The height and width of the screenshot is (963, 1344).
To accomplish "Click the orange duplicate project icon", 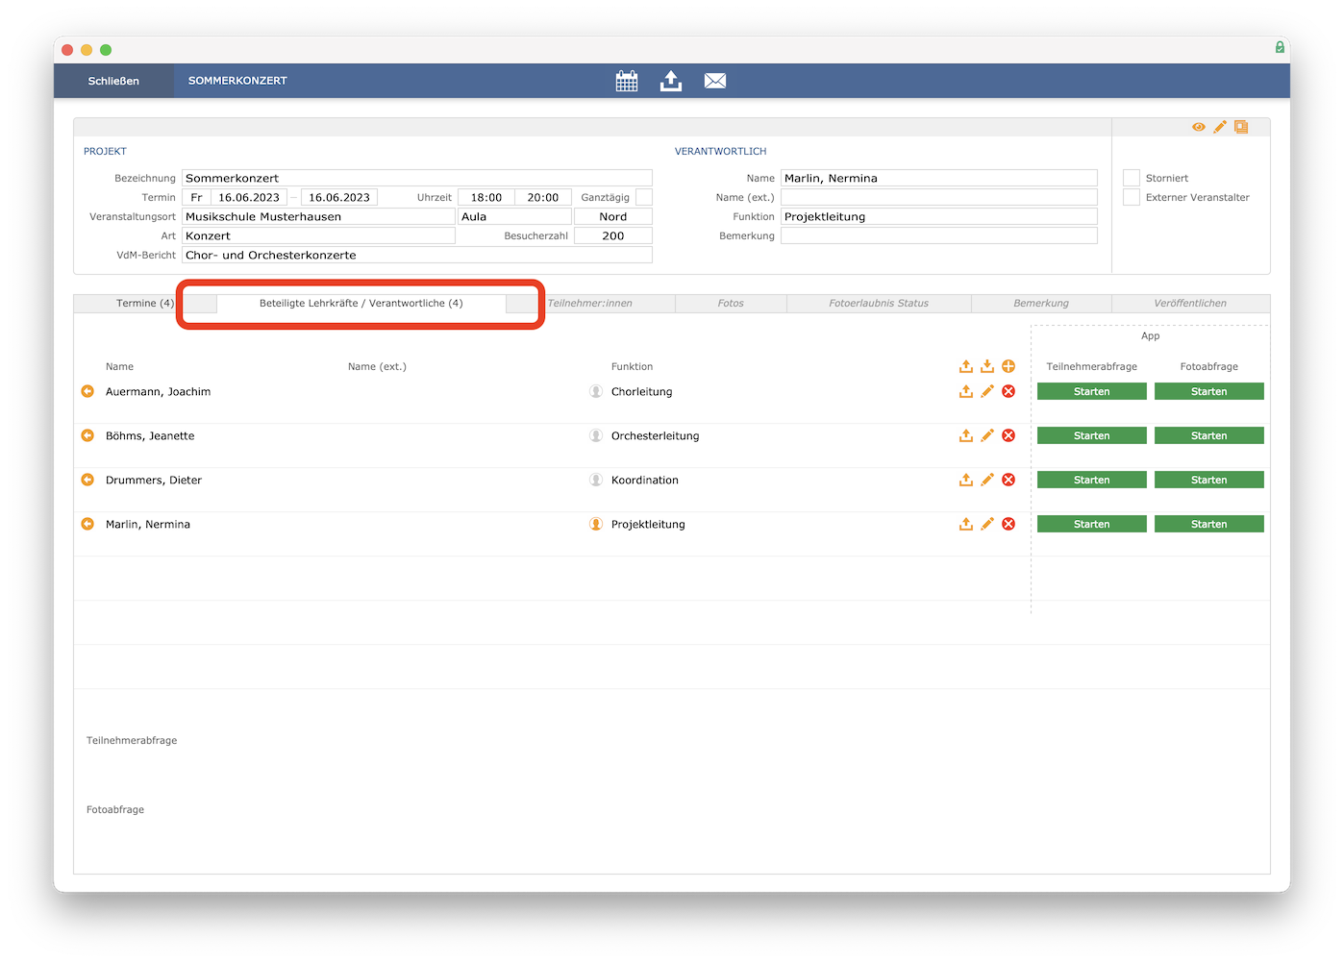I will 1241,127.
